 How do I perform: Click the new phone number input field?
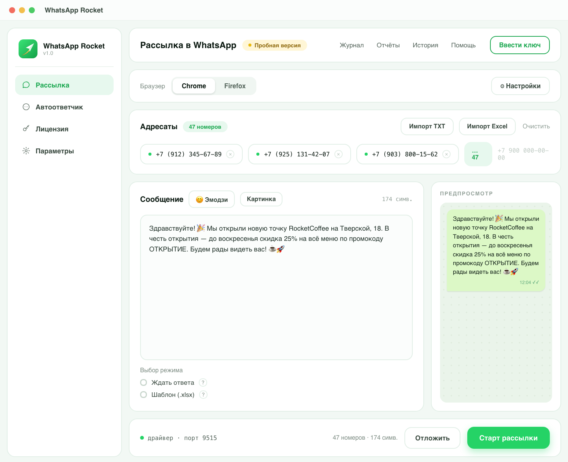click(x=524, y=154)
